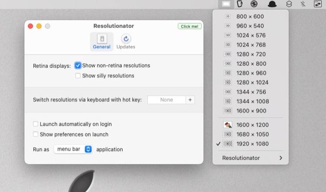Viewport: 326px width, 192px height.
Task: Click the icon beside 960 × 540
Action: pyautogui.click(x=227, y=26)
